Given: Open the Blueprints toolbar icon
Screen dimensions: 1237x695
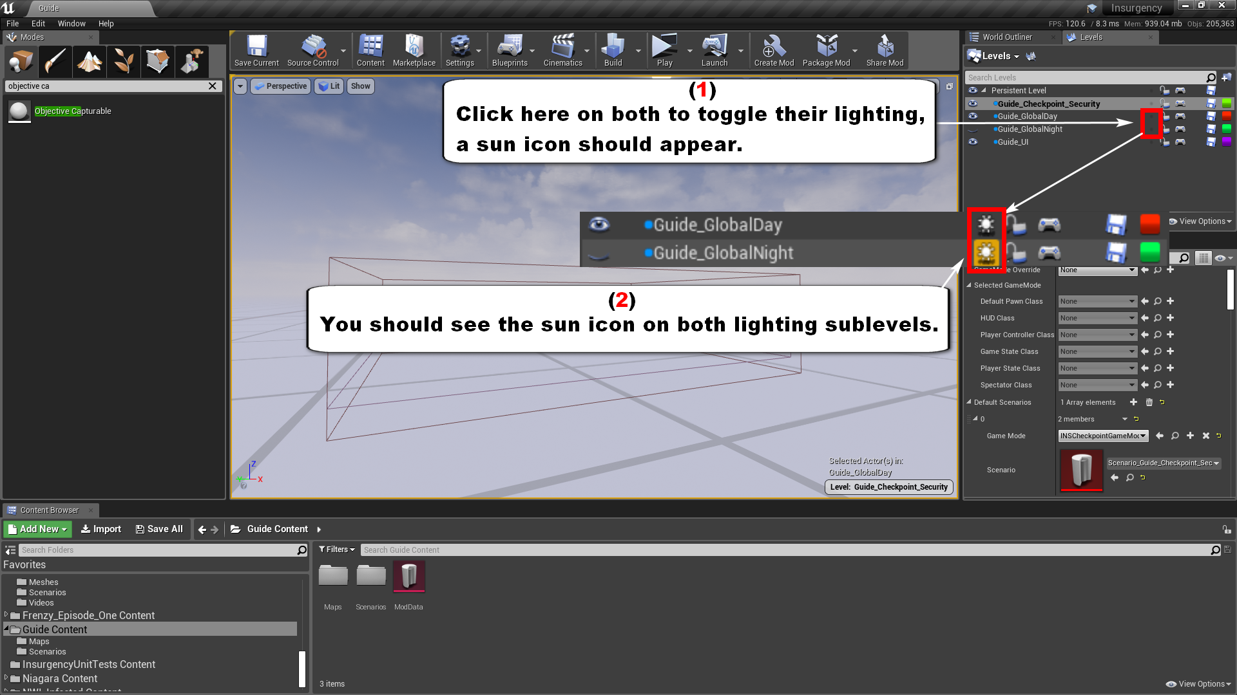Looking at the screenshot, I should pyautogui.click(x=510, y=51).
